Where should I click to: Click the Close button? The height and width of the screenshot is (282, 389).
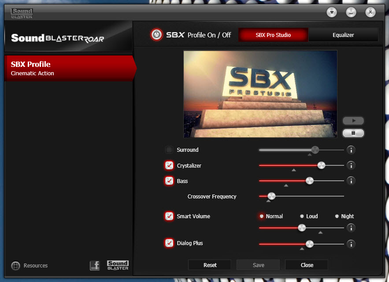coord(307,265)
